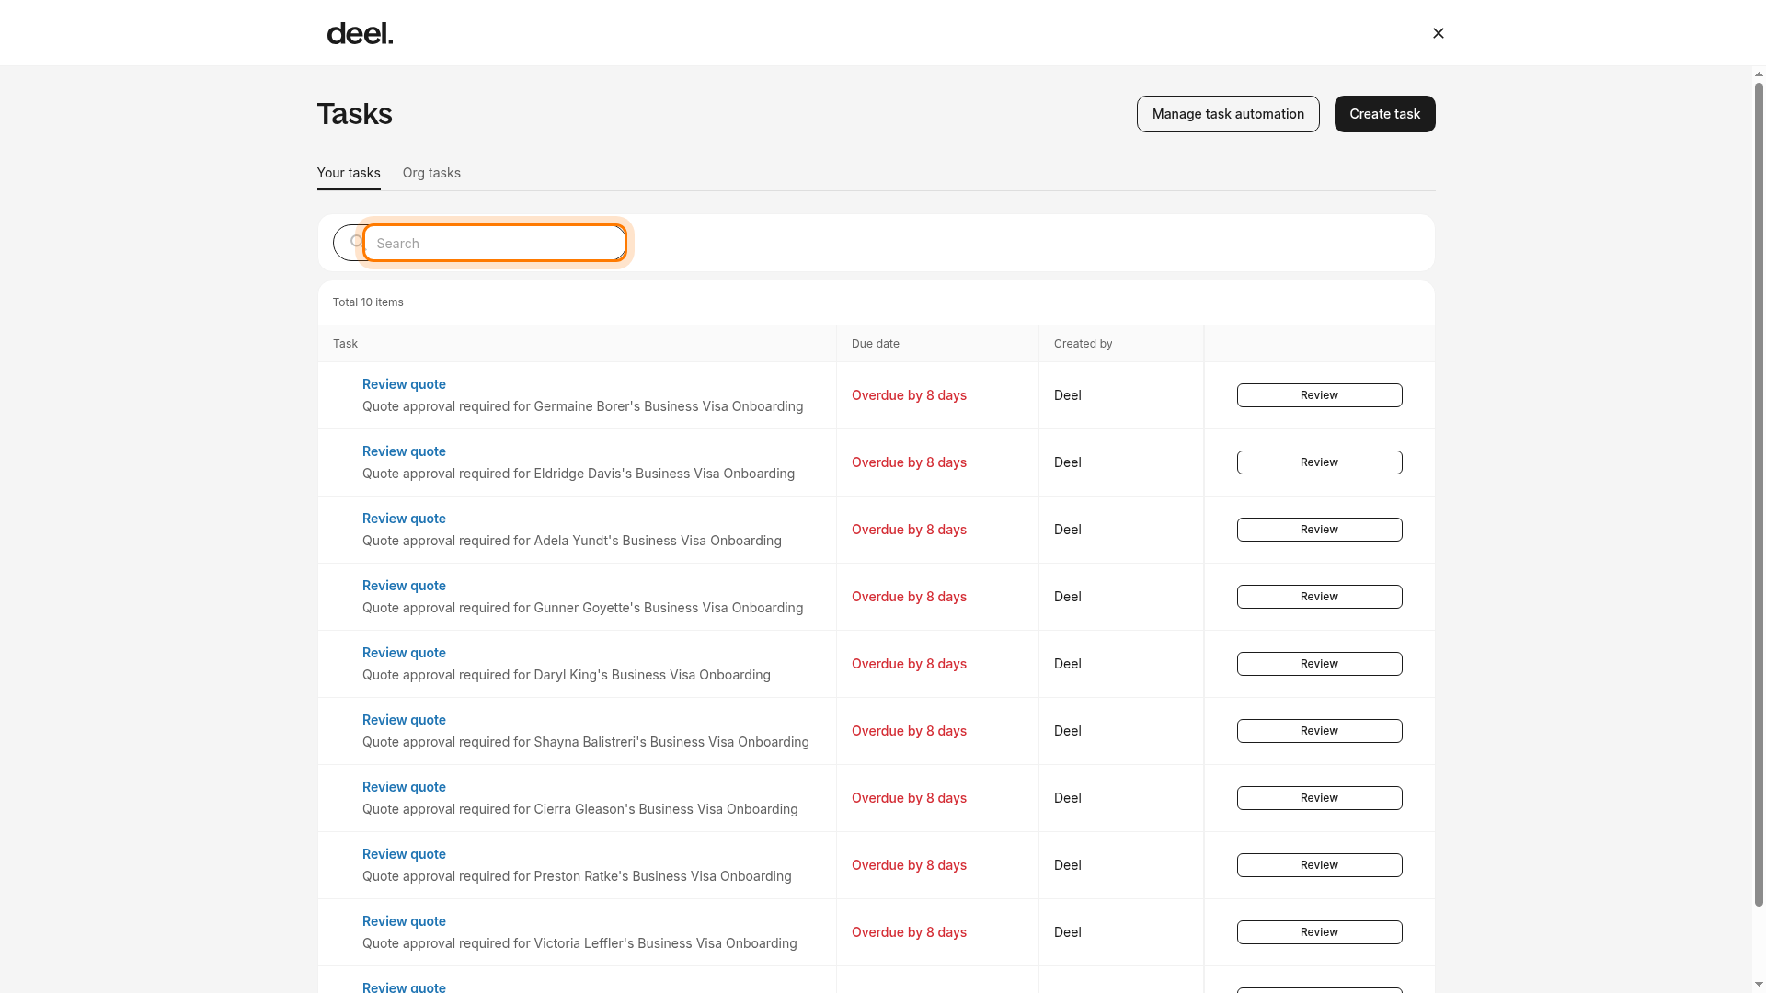Click the Tasks page heading
Image resolution: width=1766 pixels, height=993 pixels.
(355, 114)
